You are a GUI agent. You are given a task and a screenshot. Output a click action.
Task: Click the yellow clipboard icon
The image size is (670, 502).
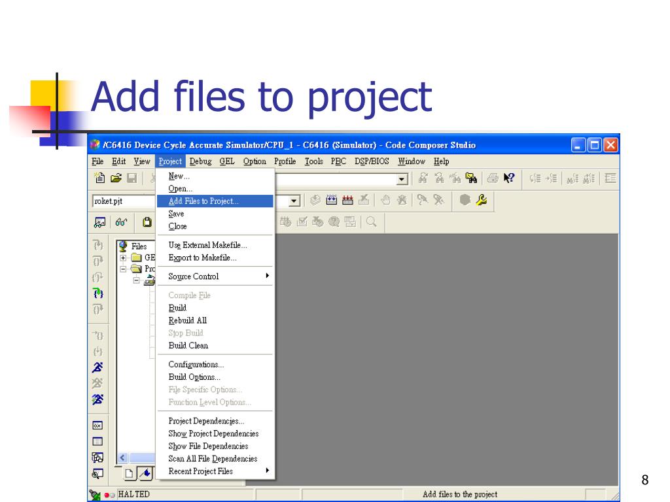(147, 222)
